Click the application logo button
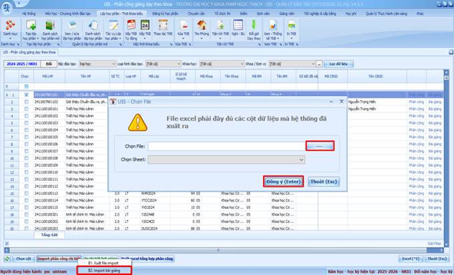Screen dimensions: 454x275 [7, 7]
